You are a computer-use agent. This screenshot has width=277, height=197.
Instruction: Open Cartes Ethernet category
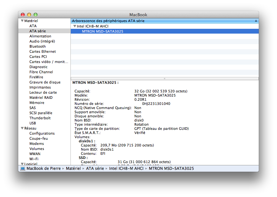click(x=43, y=51)
